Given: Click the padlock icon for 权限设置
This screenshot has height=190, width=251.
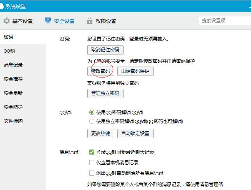Looking at the screenshot, I should 90,21.
